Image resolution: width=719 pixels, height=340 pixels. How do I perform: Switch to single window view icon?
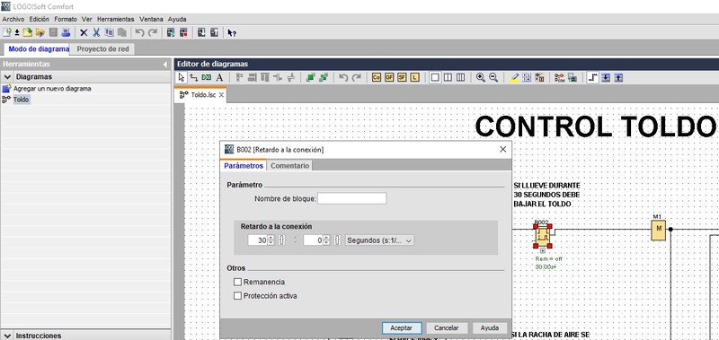435,77
